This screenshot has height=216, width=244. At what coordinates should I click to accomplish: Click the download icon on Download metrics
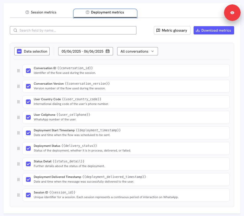[x=198, y=30]
